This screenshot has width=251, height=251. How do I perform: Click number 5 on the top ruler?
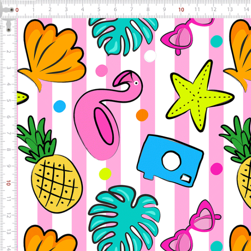(99, 10)
